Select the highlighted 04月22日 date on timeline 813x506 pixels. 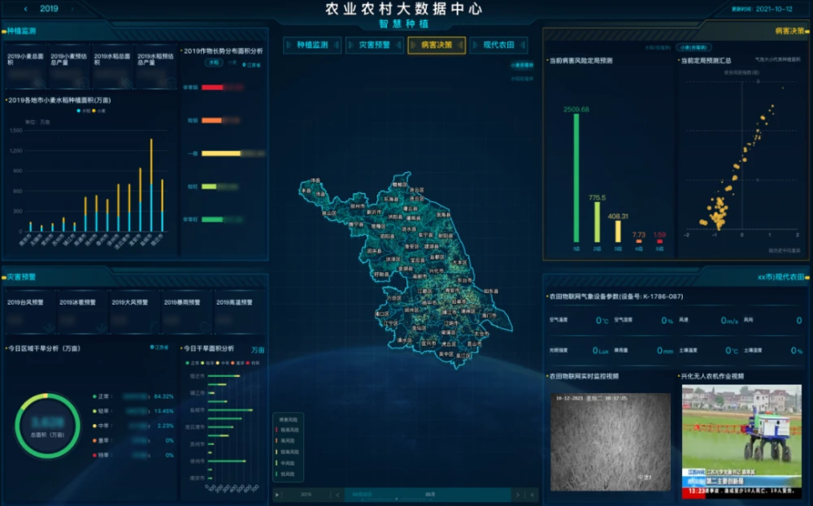(362, 495)
